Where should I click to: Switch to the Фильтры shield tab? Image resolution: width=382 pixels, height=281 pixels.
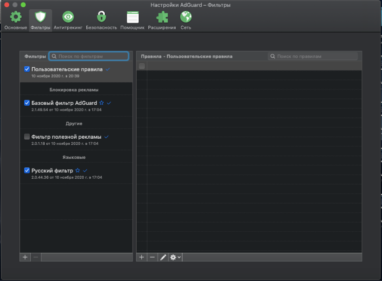41,20
